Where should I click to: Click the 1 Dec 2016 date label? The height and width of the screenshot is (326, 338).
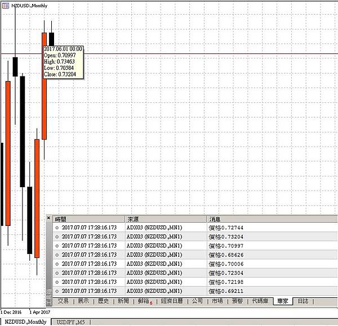click(x=11, y=312)
